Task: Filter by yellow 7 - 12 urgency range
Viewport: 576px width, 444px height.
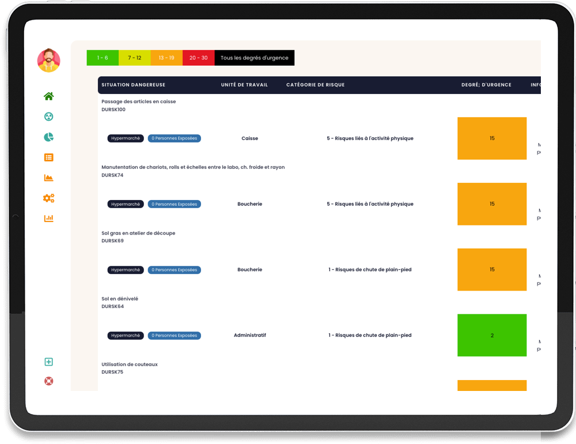Action: pyautogui.click(x=135, y=58)
